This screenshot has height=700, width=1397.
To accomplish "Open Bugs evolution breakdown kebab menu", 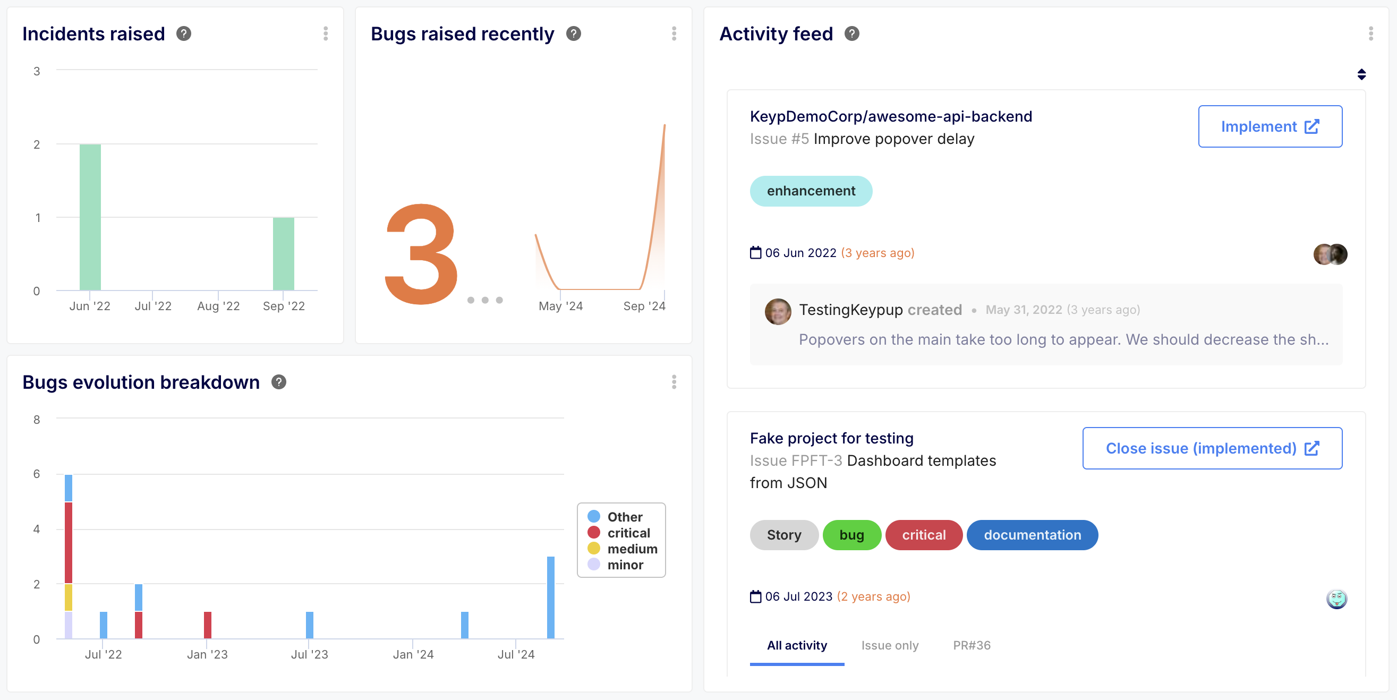I will coord(674,382).
